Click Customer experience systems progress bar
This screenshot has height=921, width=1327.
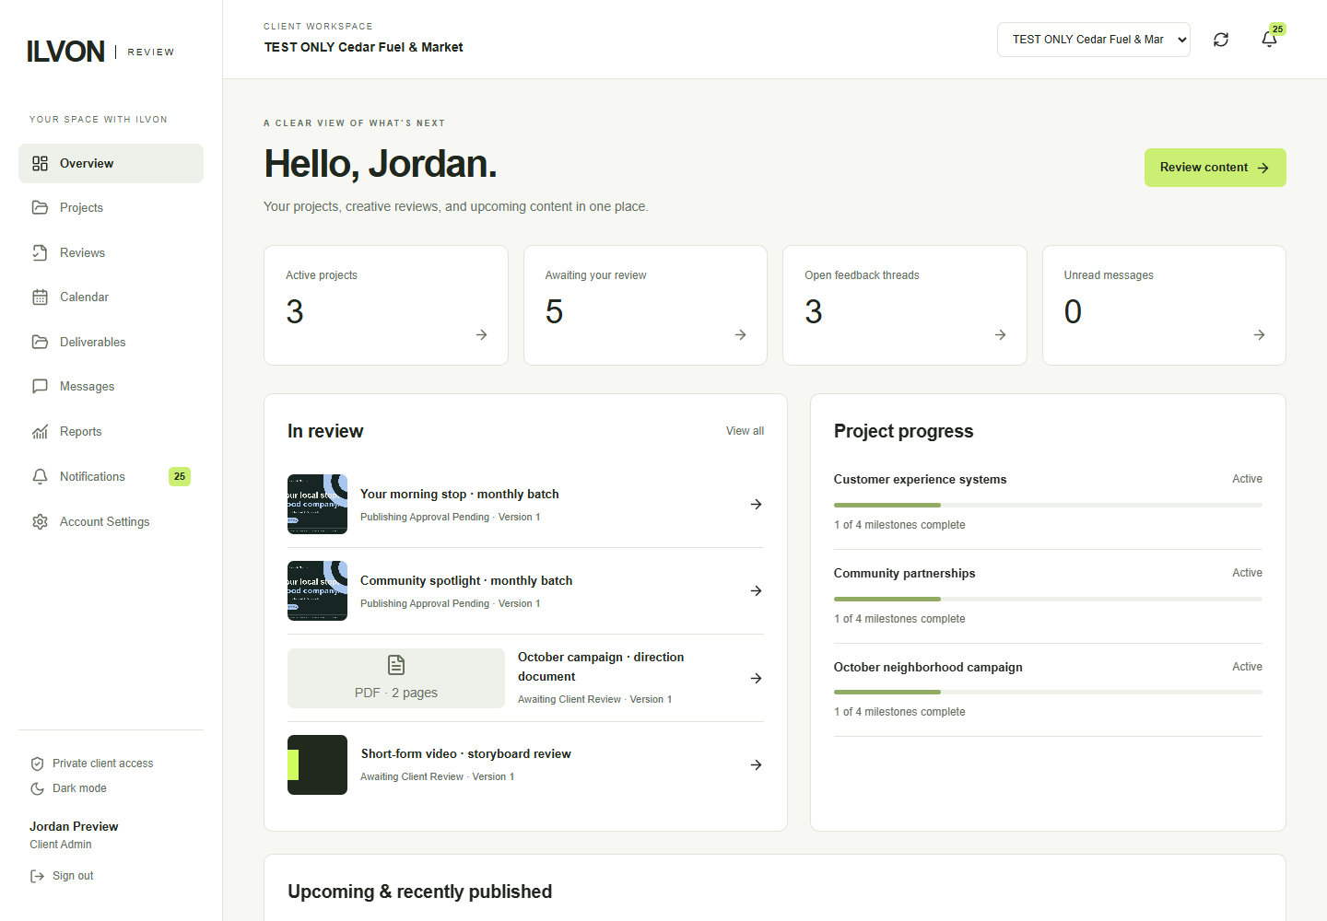[x=1048, y=505]
